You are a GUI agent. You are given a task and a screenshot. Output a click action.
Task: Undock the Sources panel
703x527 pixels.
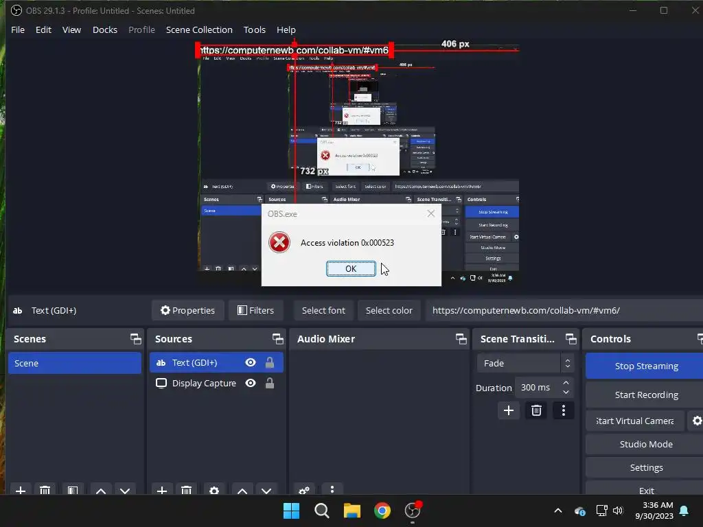click(x=277, y=339)
